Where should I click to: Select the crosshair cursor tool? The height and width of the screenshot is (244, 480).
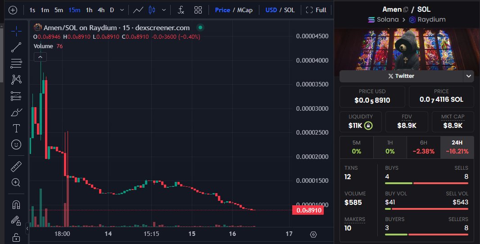point(16,31)
